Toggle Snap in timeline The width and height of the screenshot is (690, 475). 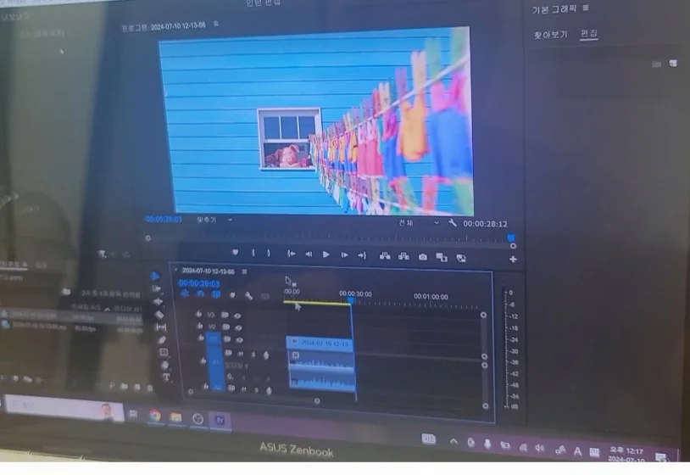coord(200,293)
